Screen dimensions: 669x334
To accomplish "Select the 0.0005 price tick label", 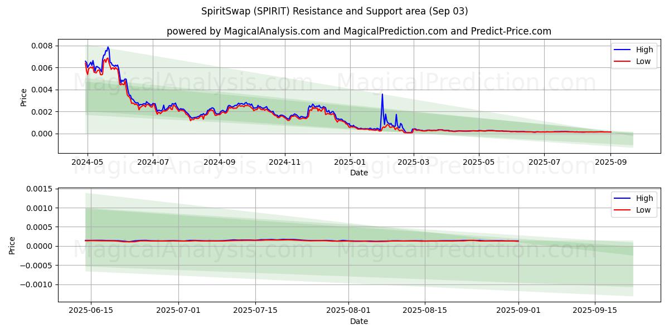I will pyautogui.click(x=41, y=227).
